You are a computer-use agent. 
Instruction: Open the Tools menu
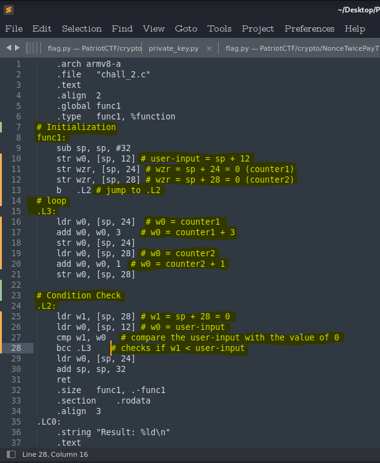point(219,28)
